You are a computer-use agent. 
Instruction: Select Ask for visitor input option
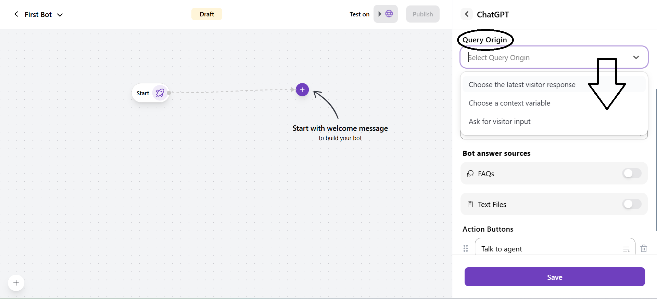point(500,122)
